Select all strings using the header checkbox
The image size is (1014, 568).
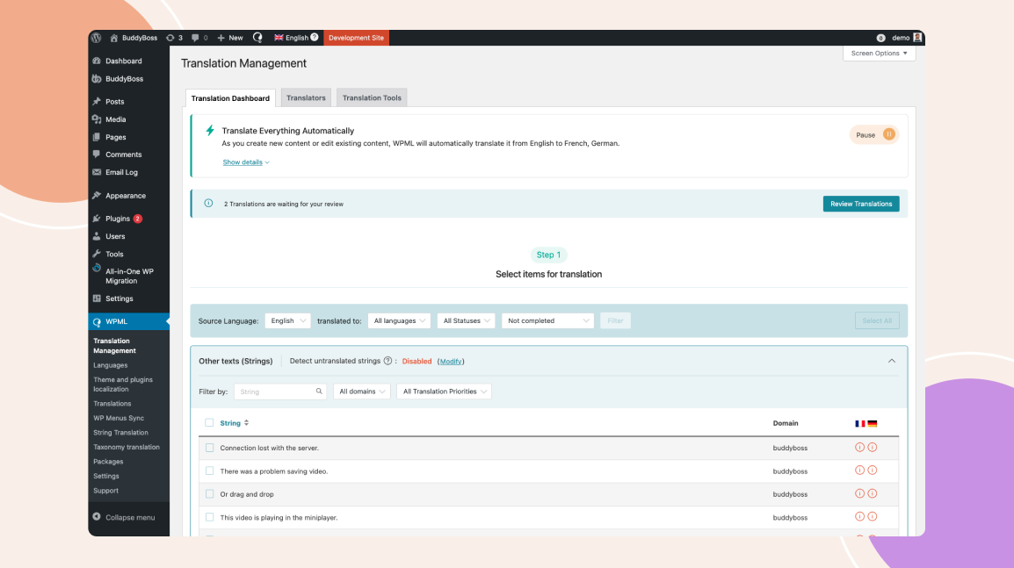tap(209, 422)
